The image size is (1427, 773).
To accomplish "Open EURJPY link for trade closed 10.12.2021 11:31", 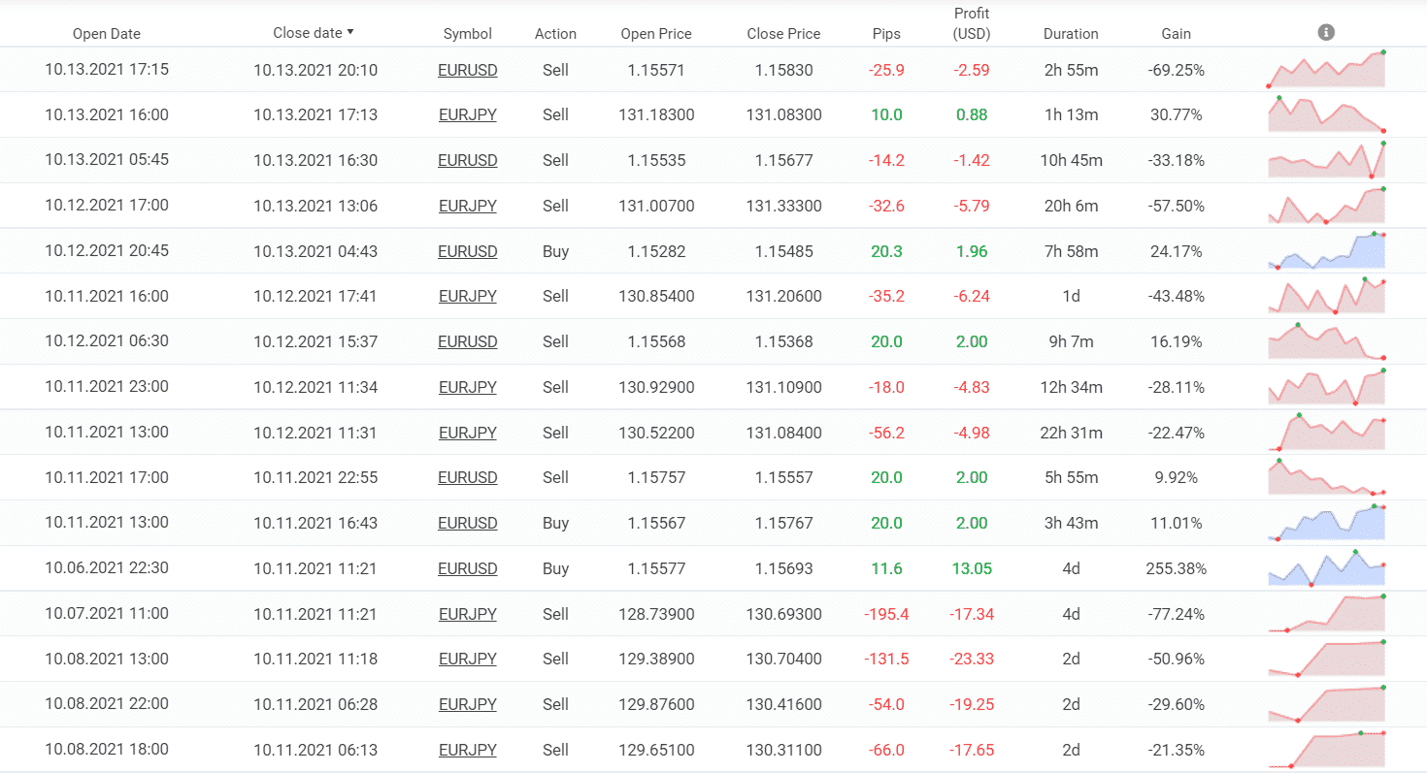I will (468, 433).
